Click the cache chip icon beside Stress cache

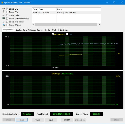pos(4,15)
